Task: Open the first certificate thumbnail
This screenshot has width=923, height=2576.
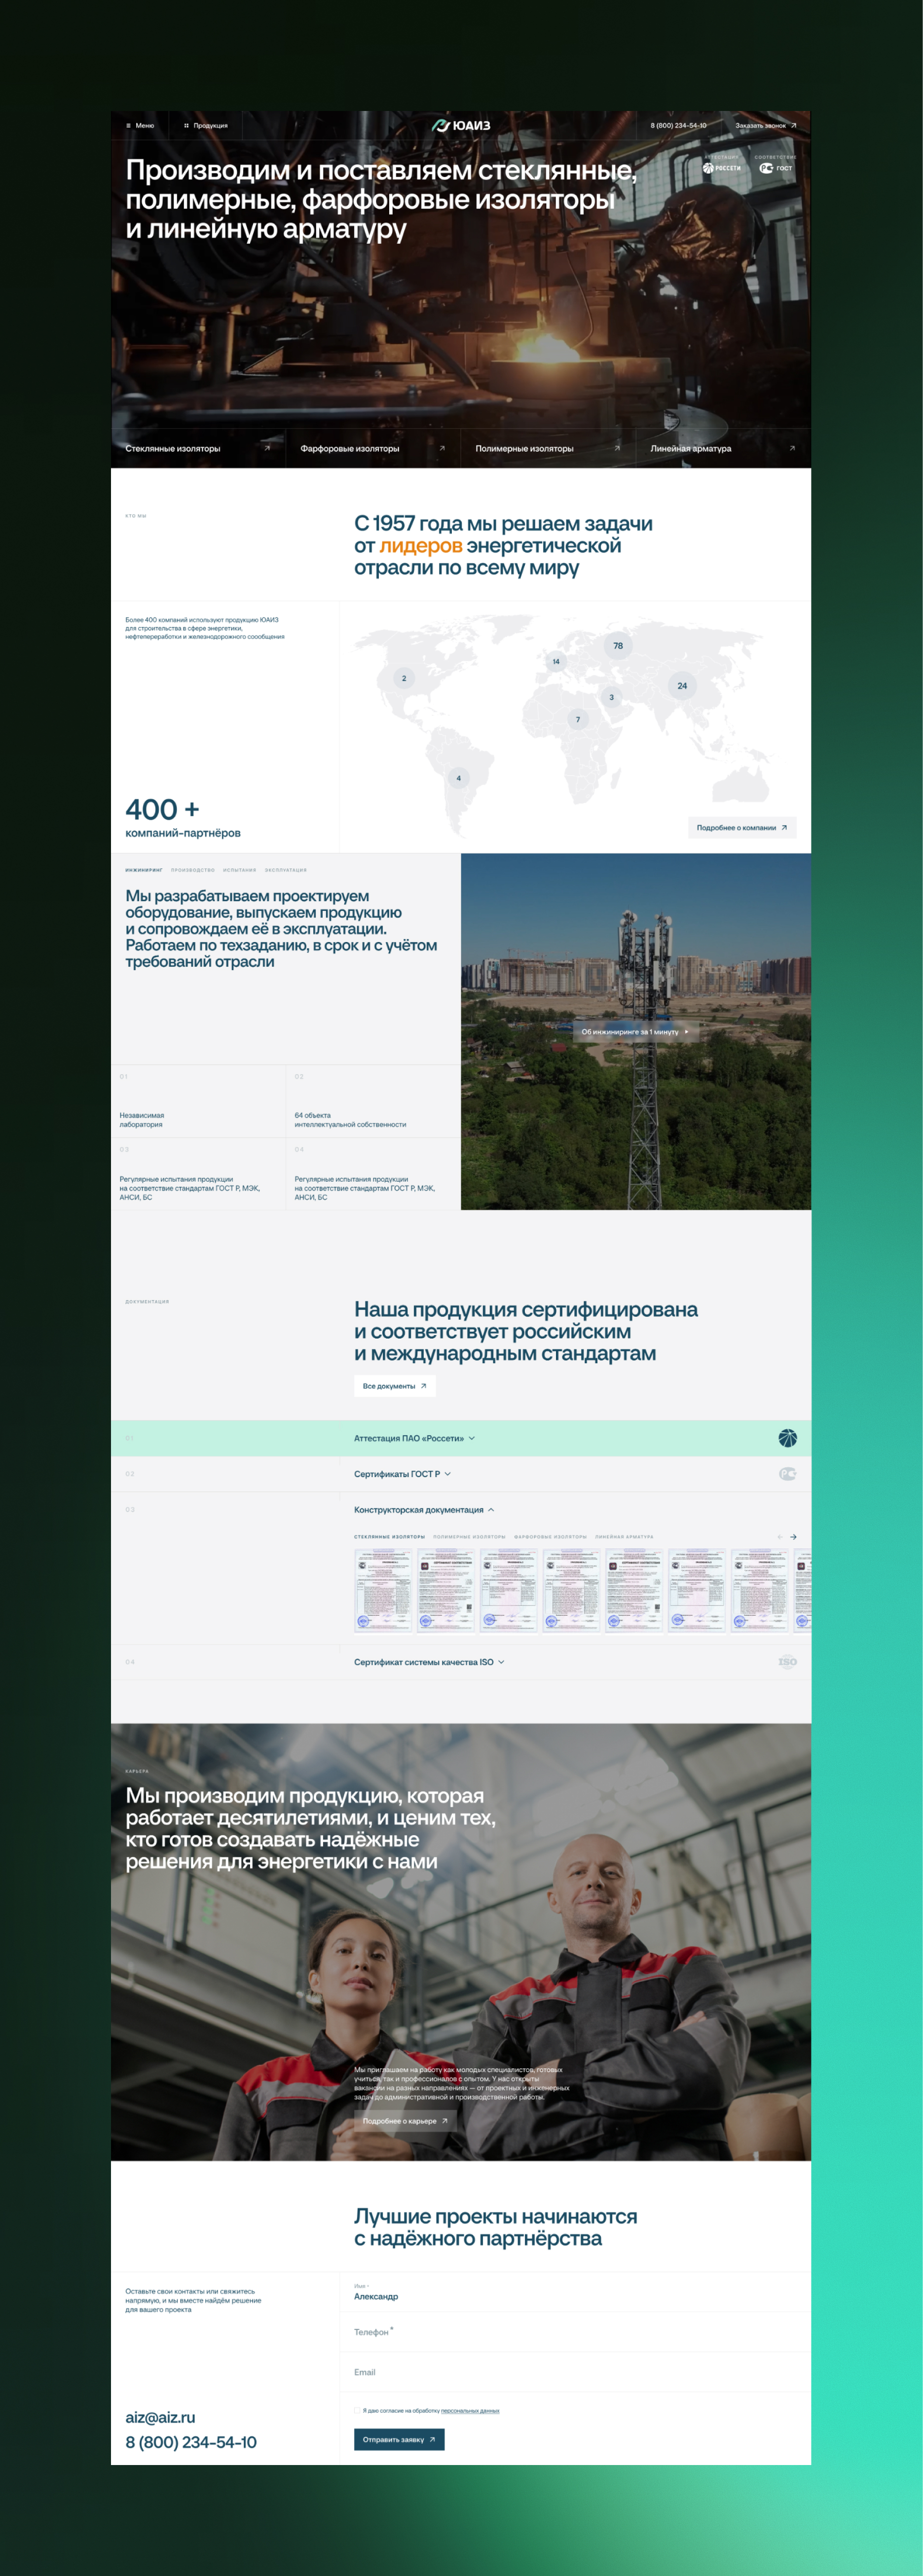Action: (x=383, y=1590)
